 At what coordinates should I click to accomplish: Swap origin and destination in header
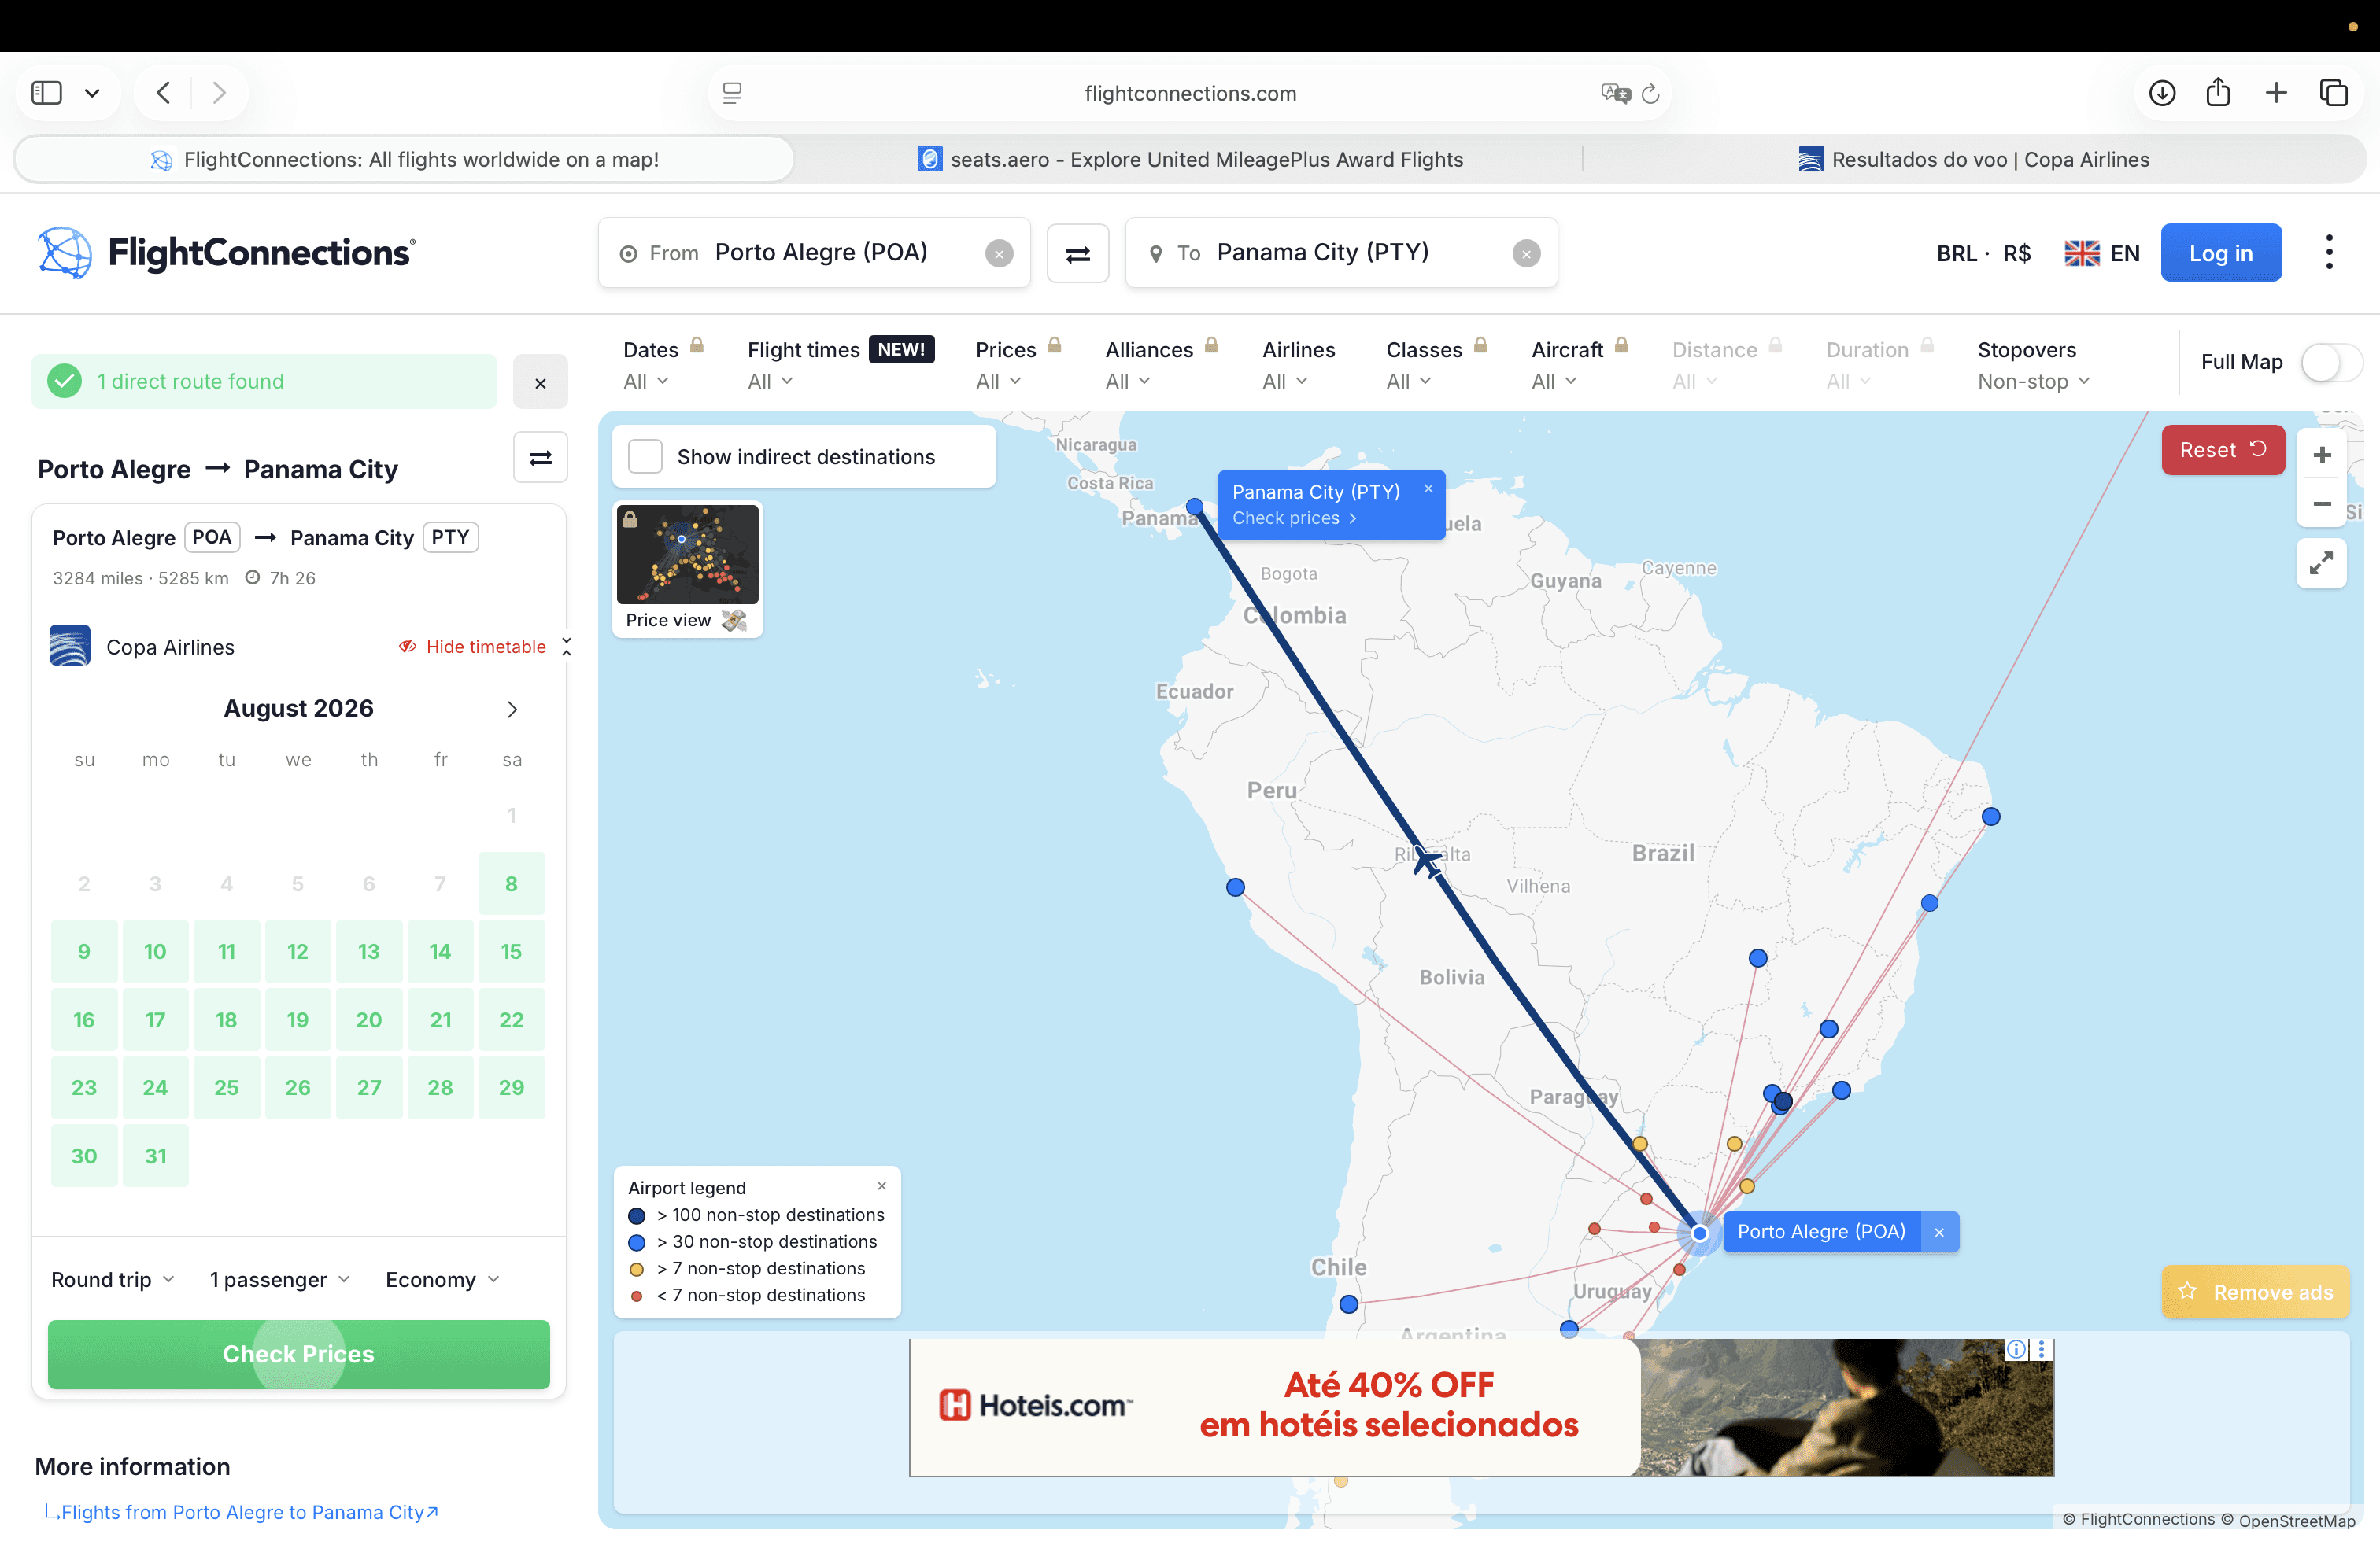click(x=1077, y=254)
